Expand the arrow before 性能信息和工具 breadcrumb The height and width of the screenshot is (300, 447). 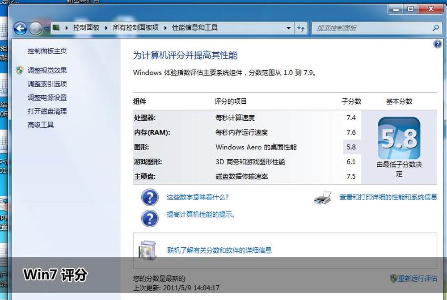point(165,28)
